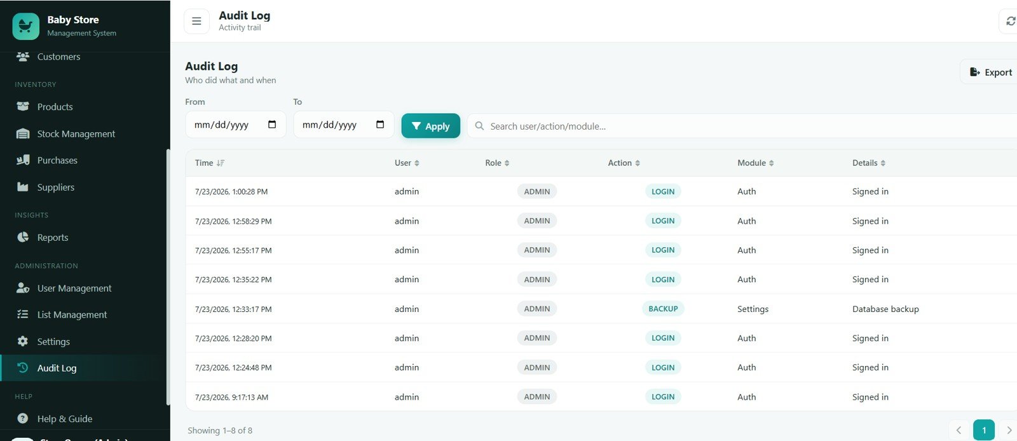1017x441 pixels.
Task: Click the Database backup details cell
Action: point(885,309)
